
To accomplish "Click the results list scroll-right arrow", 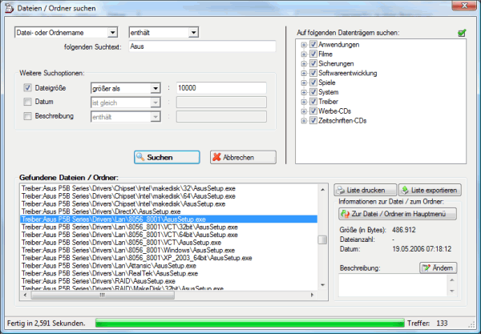I will [313, 295].
